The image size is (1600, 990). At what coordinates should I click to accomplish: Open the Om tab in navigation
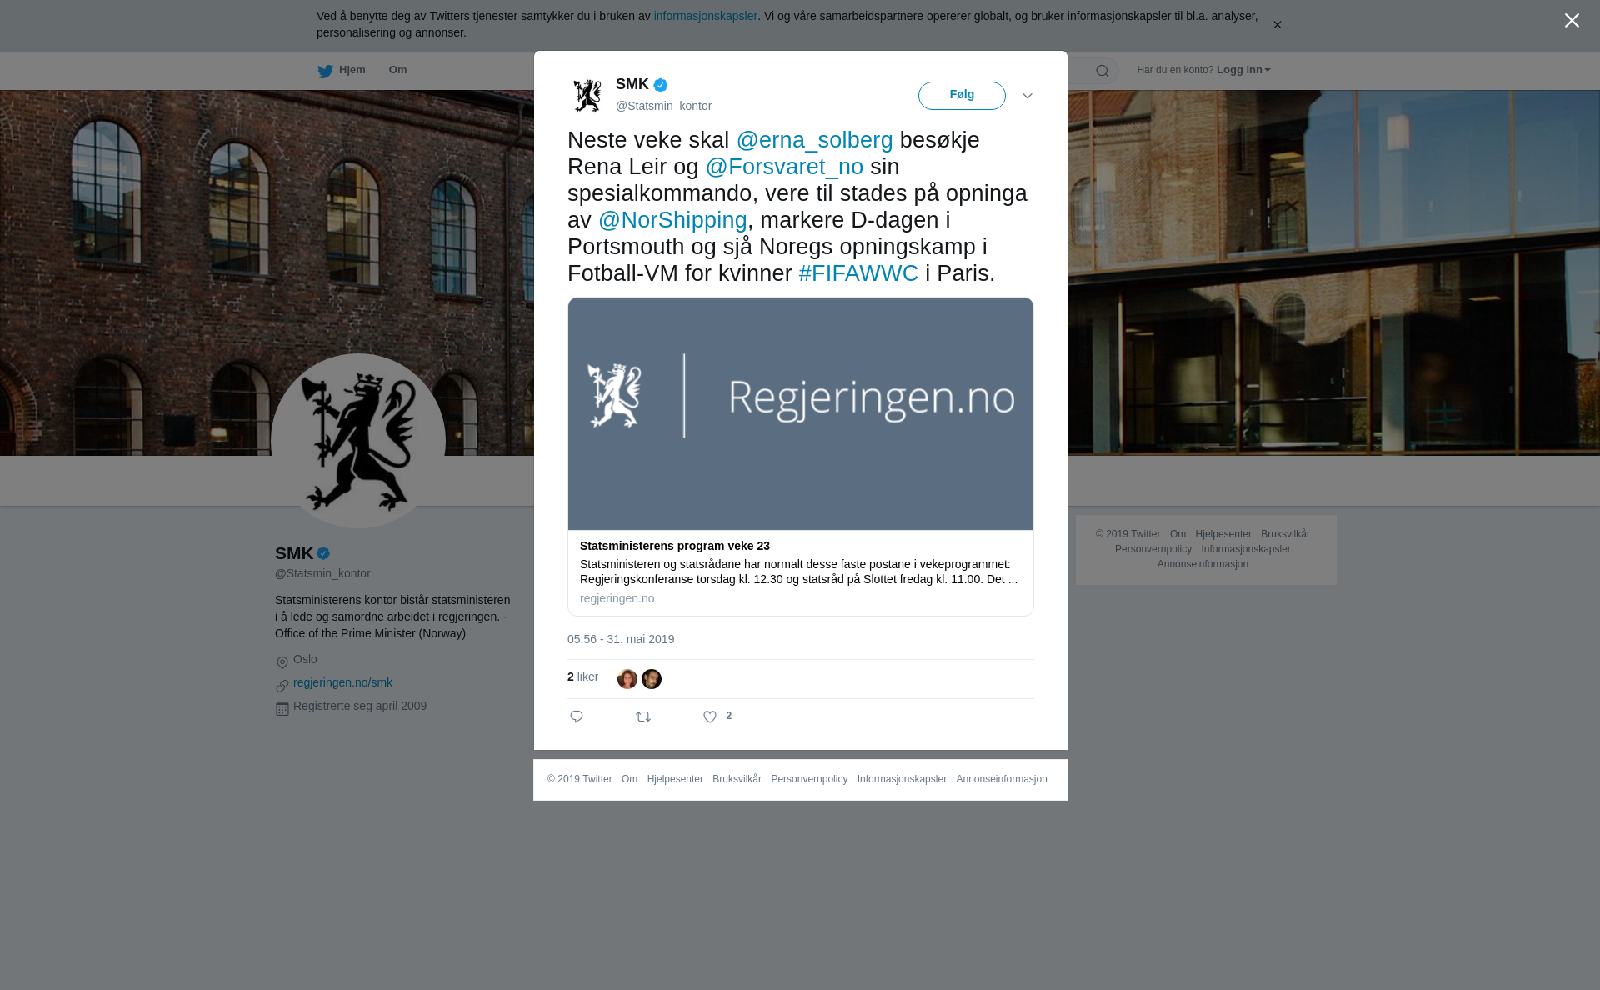397,70
